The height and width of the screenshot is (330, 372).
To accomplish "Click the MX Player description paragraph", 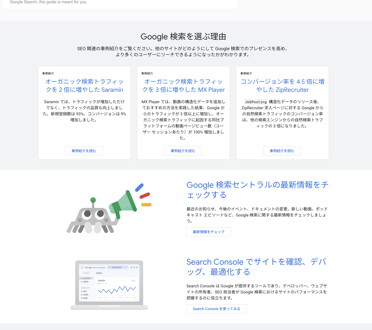I will coord(183,120).
